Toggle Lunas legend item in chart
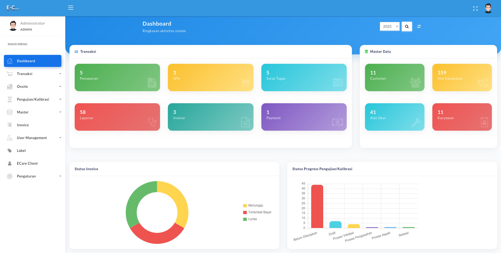The height and width of the screenshot is (253, 501). pyautogui.click(x=250, y=219)
